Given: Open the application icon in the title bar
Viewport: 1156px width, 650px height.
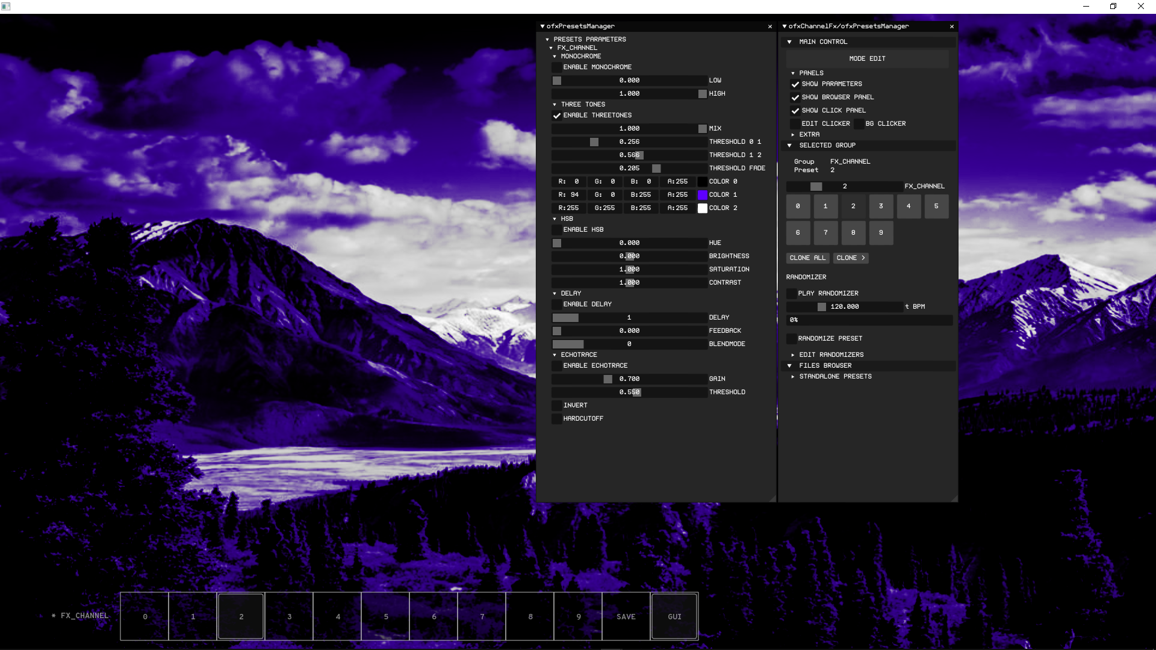Looking at the screenshot, I should [6, 7].
